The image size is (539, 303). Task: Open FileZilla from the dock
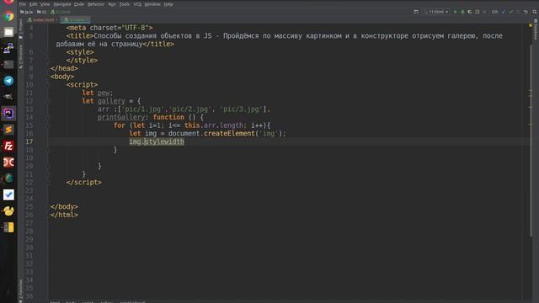point(8,146)
